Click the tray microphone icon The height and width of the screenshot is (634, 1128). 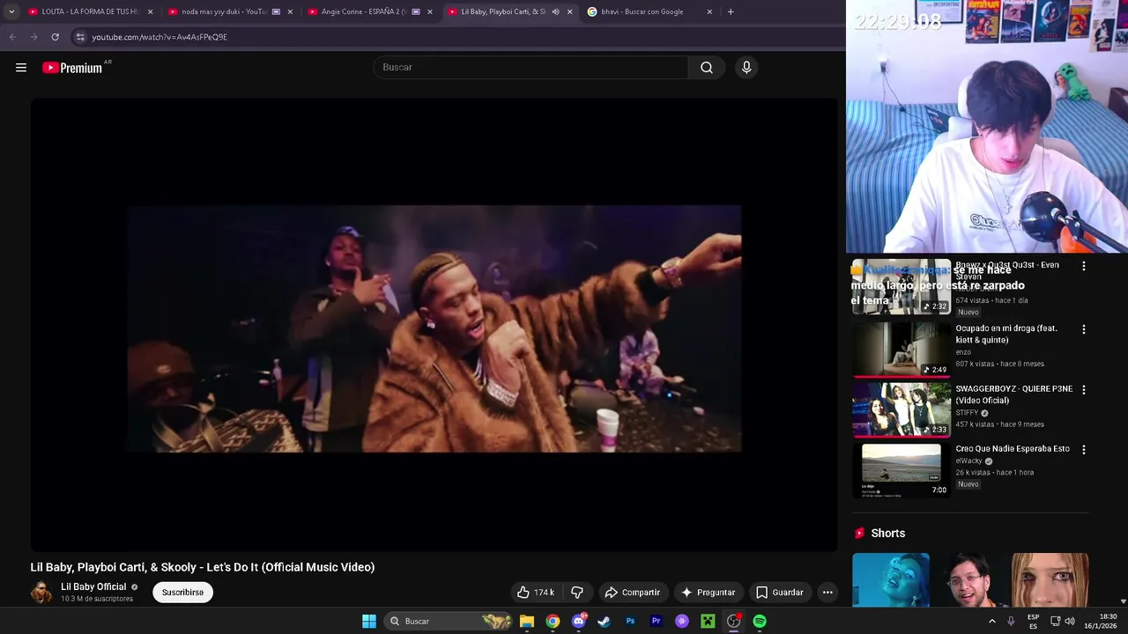pos(1011,622)
